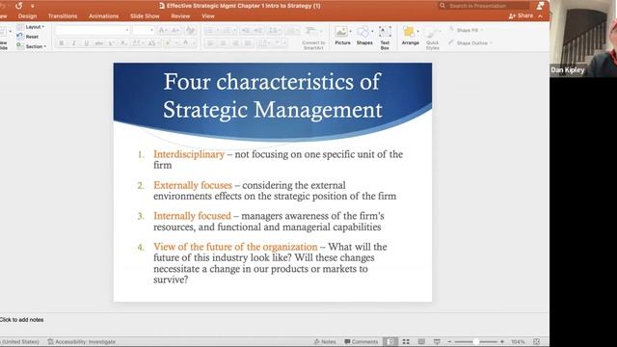The image size is (617, 347).
Task: Start slide show from status bar
Action: (437, 341)
